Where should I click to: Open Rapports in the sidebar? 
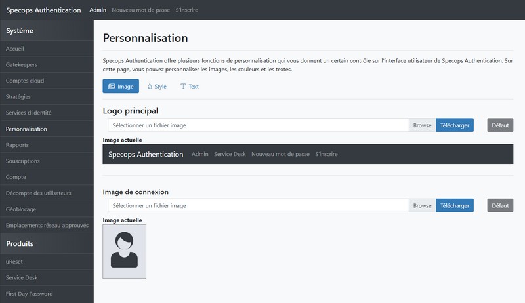17,145
